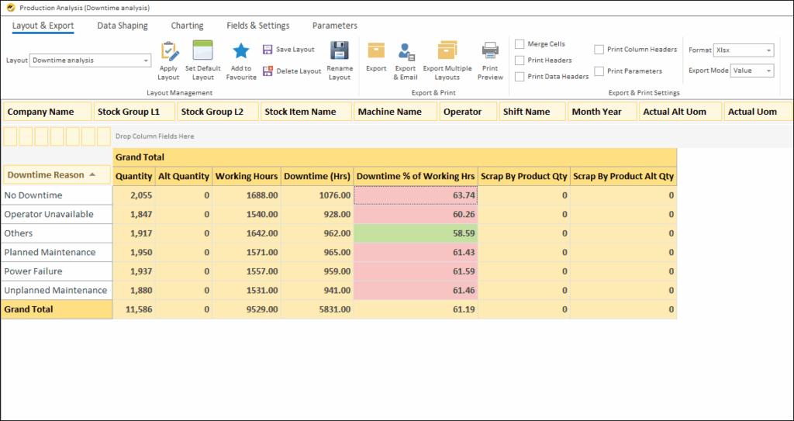
Task: Click the Rename Layout floppy disk icon
Action: tap(340, 51)
